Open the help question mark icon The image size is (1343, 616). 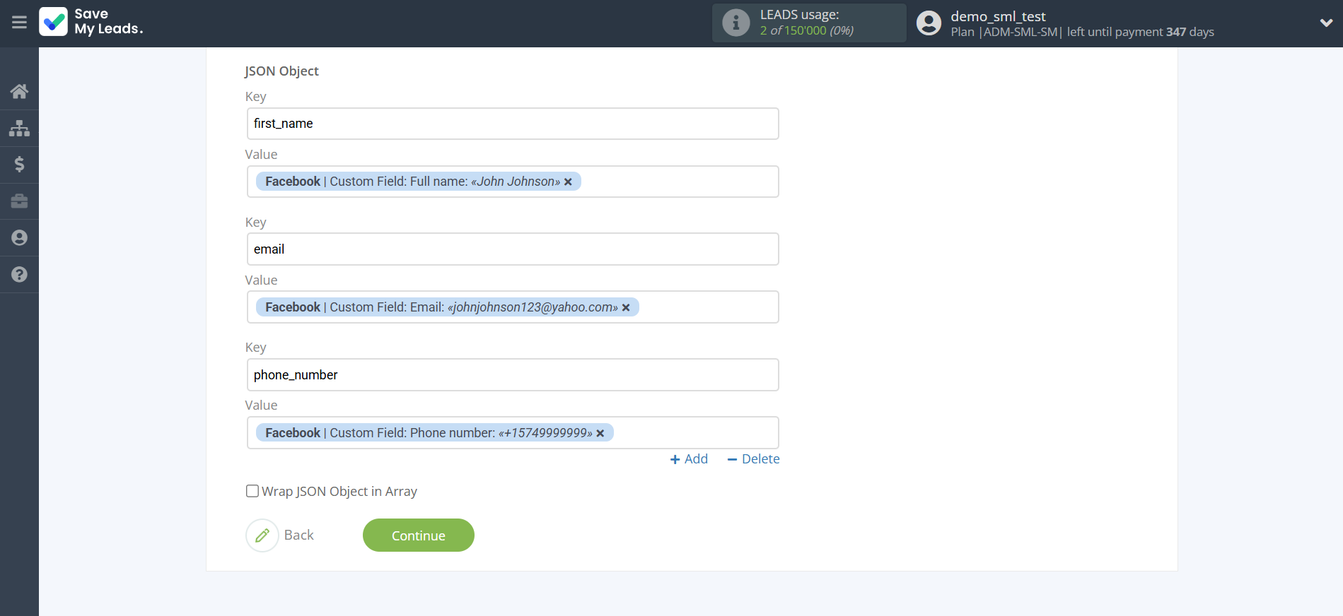[19, 275]
